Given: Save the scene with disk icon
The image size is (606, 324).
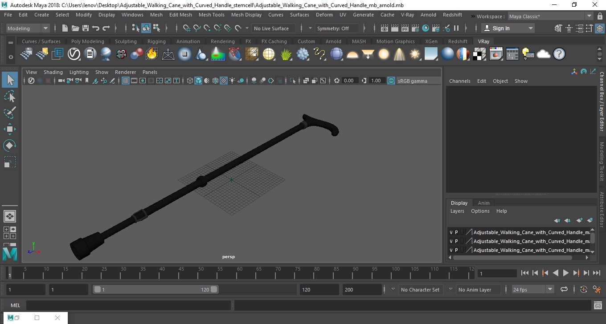Looking at the screenshot, I should click(x=85, y=28).
